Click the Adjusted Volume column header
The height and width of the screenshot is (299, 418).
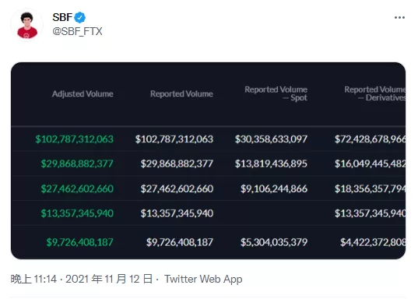(x=83, y=94)
